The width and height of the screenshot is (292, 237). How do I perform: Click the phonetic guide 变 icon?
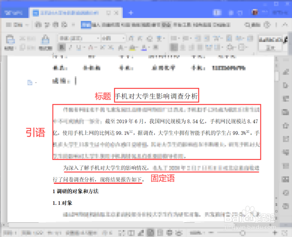tap(159, 38)
